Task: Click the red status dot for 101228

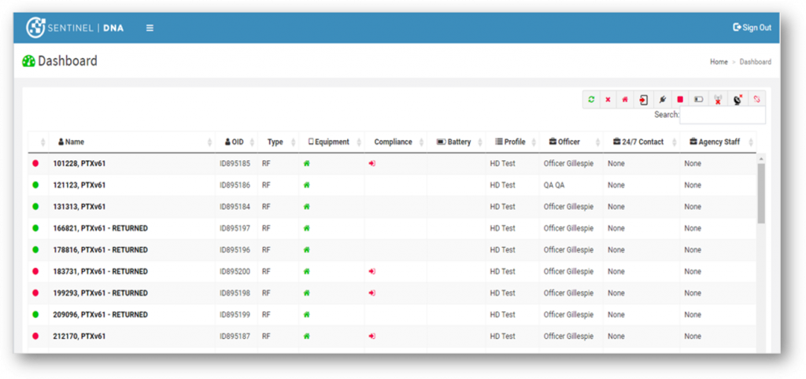Action: (35, 164)
